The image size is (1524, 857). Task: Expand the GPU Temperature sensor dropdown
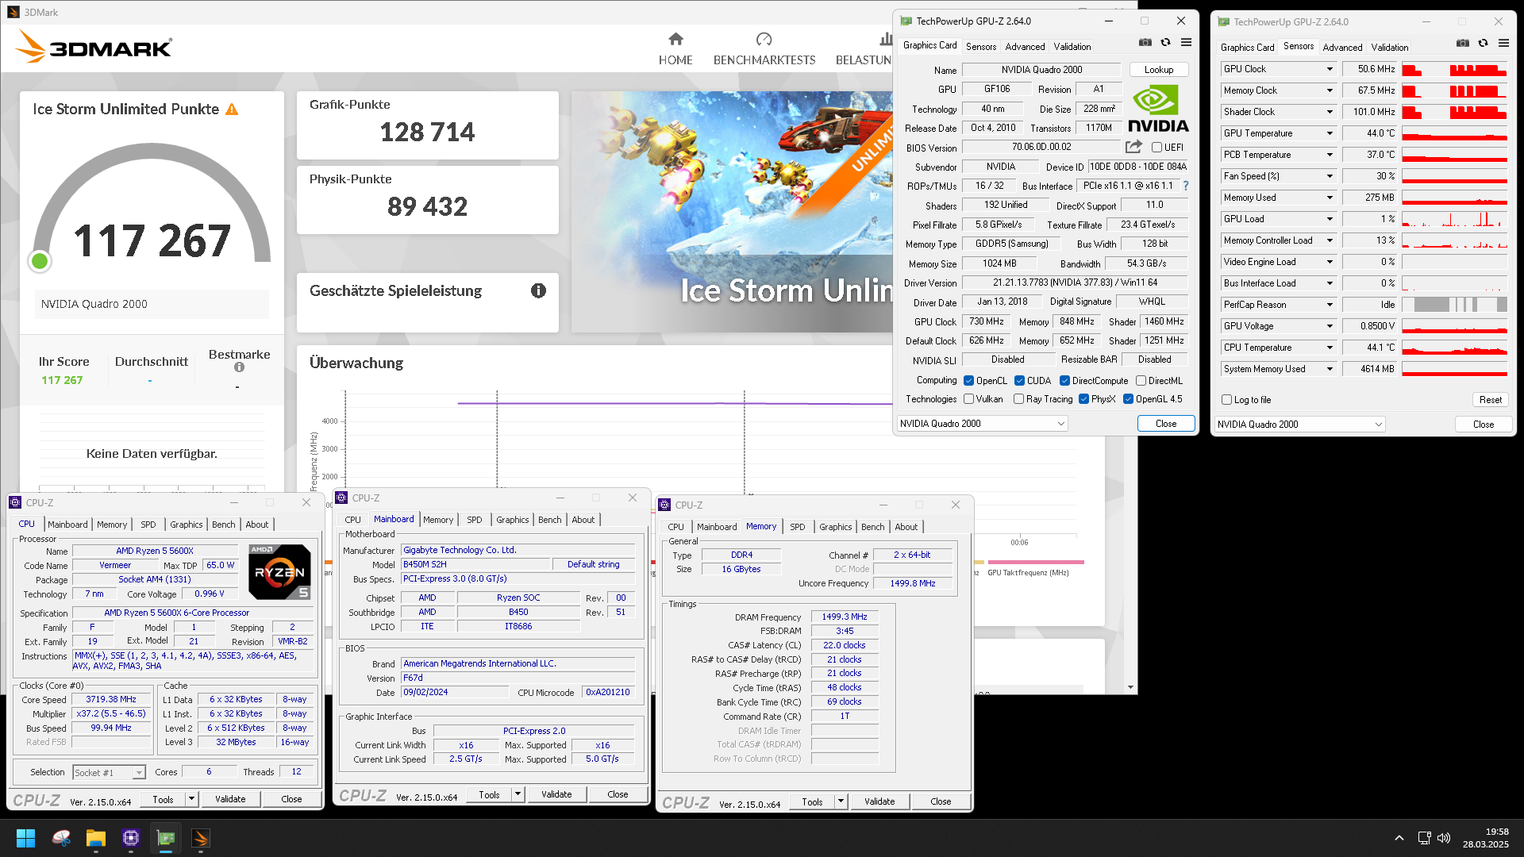click(1330, 133)
